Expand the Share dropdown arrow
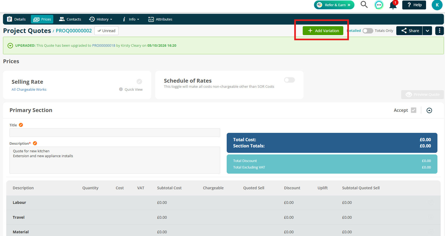 click(x=427, y=31)
